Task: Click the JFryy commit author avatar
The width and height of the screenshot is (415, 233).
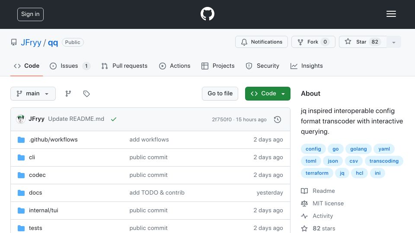Action: pyautogui.click(x=21, y=119)
